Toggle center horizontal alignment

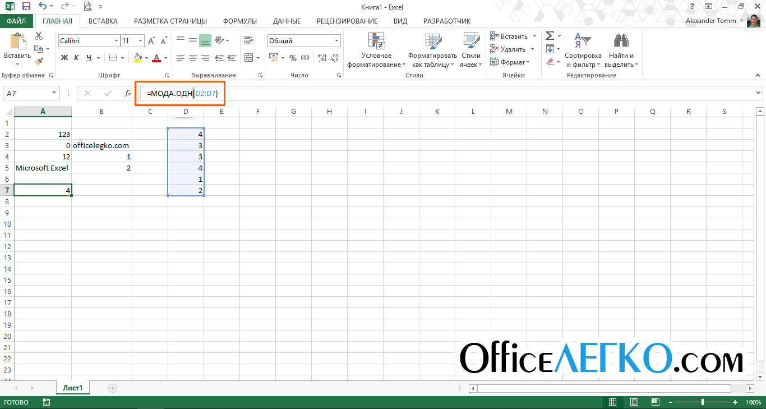(193, 58)
